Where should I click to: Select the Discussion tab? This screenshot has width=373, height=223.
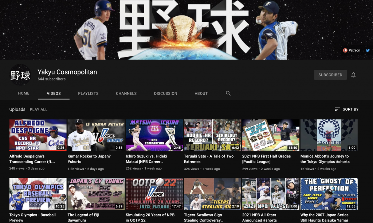[165, 93]
